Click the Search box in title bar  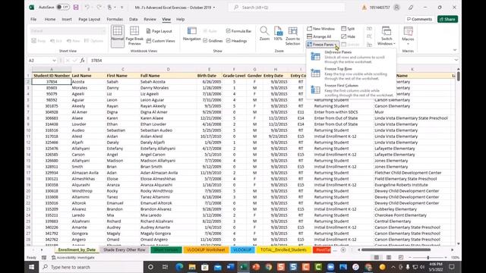pyautogui.click(x=287, y=7)
